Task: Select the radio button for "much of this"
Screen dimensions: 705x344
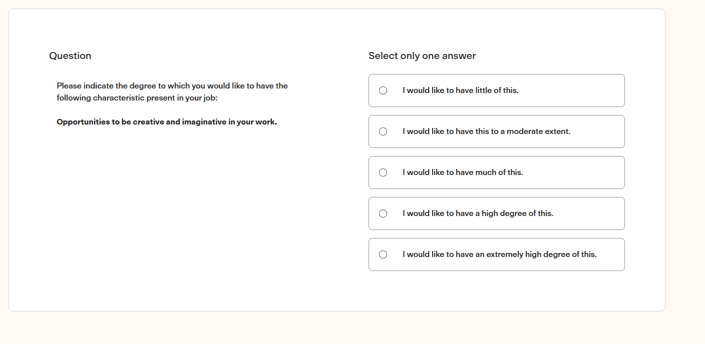Action: [383, 172]
